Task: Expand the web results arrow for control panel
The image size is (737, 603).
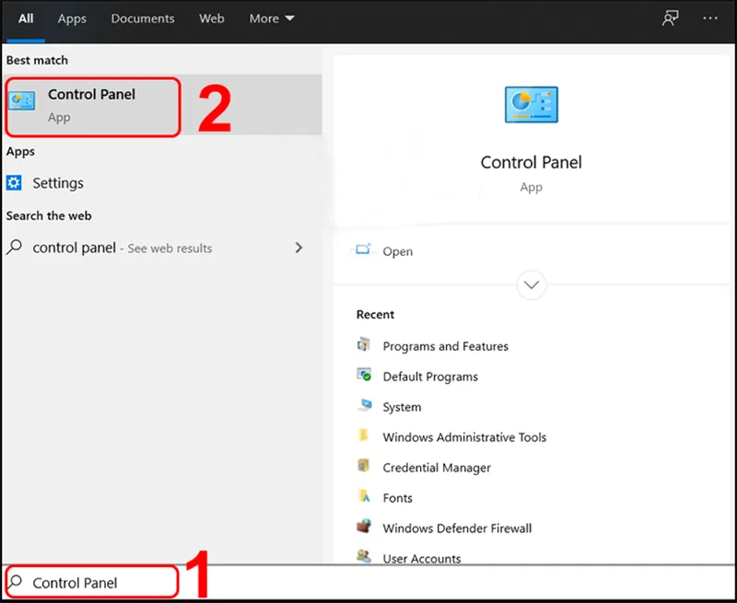Action: 298,248
